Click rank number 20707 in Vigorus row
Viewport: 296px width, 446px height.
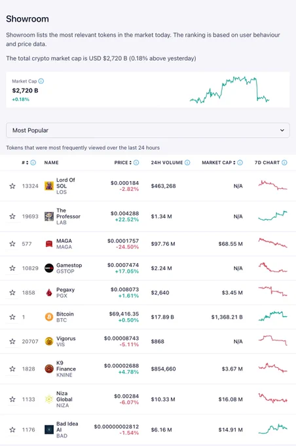point(30,341)
